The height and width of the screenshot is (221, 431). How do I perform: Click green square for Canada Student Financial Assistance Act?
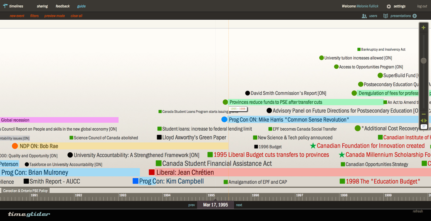click(159, 163)
